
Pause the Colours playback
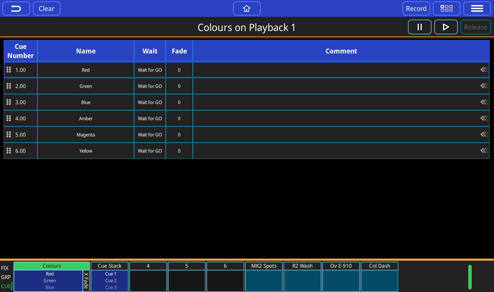coord(419,27)
